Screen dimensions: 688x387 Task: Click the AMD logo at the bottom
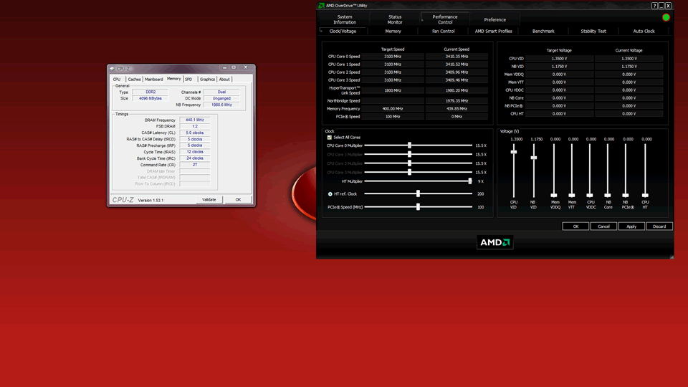tap(495, 243)
